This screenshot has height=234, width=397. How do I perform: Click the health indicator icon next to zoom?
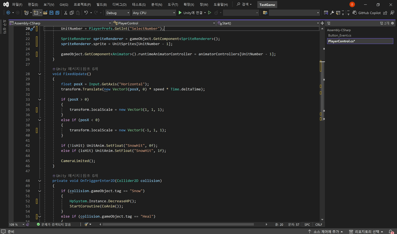28,224
